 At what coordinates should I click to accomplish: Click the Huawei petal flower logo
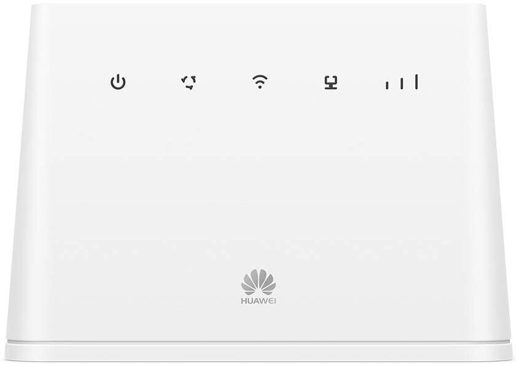pos(259,282)
